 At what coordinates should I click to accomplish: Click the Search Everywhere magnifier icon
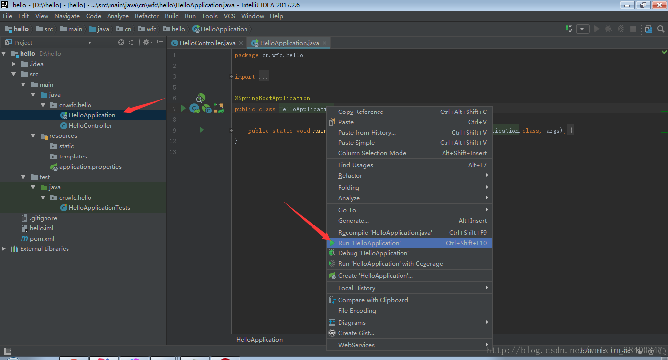click(x=661, y=29)
